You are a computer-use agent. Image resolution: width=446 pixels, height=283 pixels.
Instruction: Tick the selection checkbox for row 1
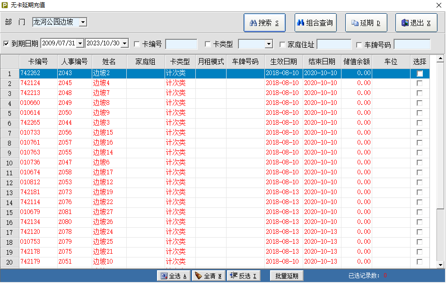coord(420,73)
